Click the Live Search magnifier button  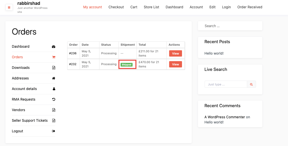click(251, 84)
